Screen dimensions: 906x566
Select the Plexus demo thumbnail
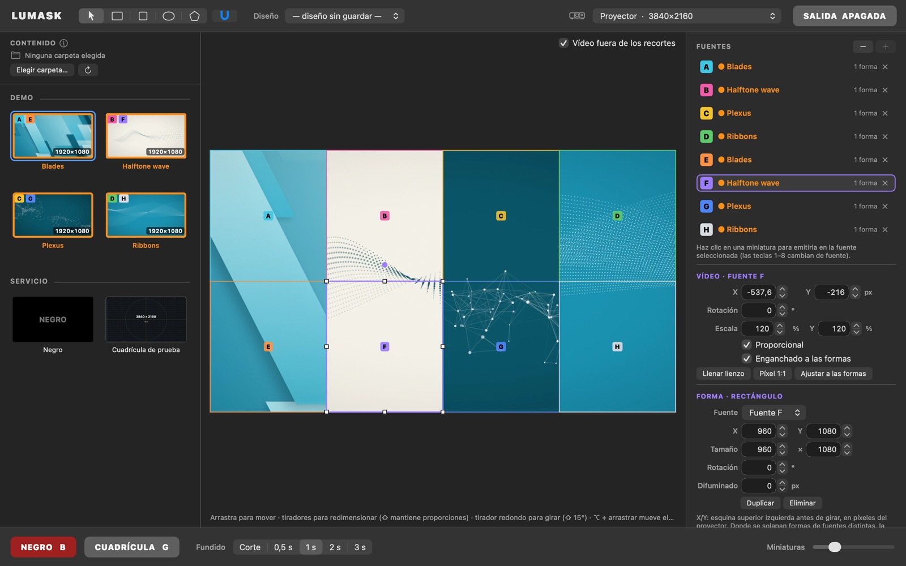tap(53, 215)
